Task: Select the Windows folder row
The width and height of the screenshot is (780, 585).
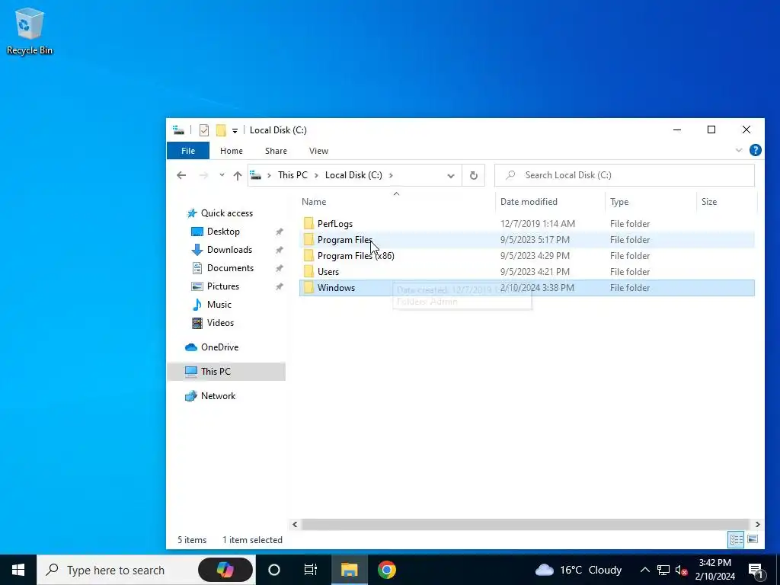Action: tap(527, 287)
